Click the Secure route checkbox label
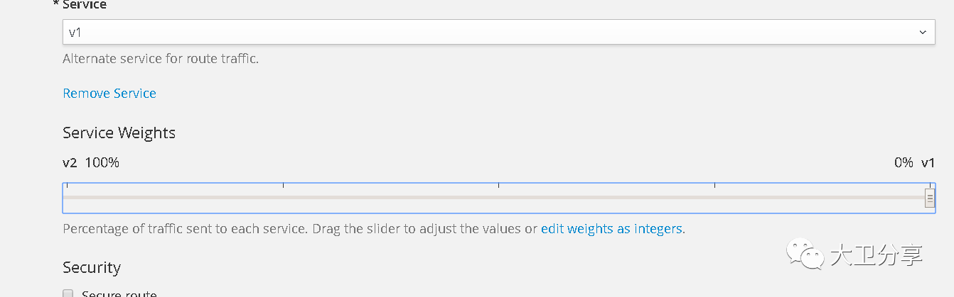The width and height of the screenshot is (954, 297). click(x=119, y=293)
